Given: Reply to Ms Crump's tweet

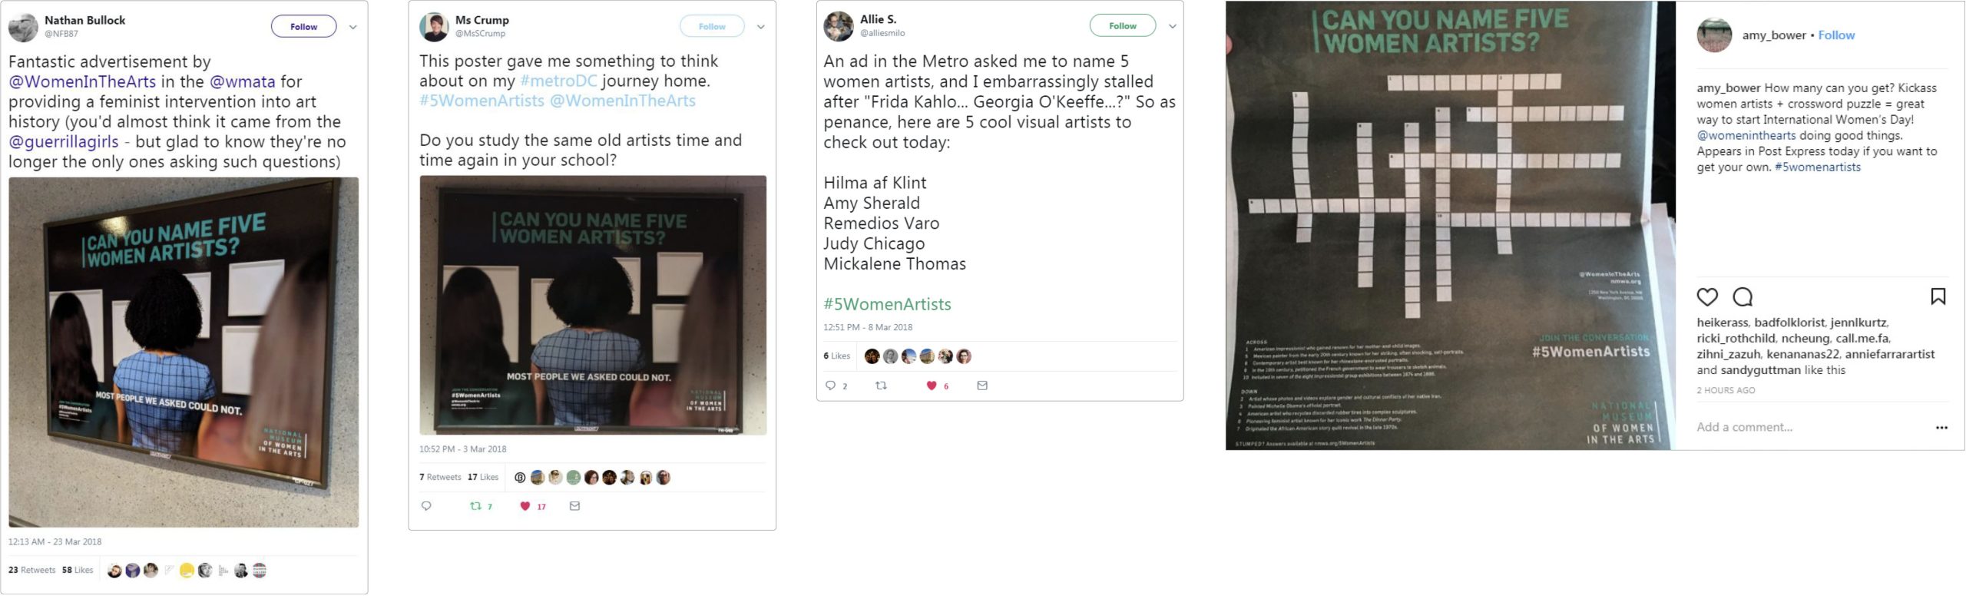Looking at the screenshot, I should point(427,506).
